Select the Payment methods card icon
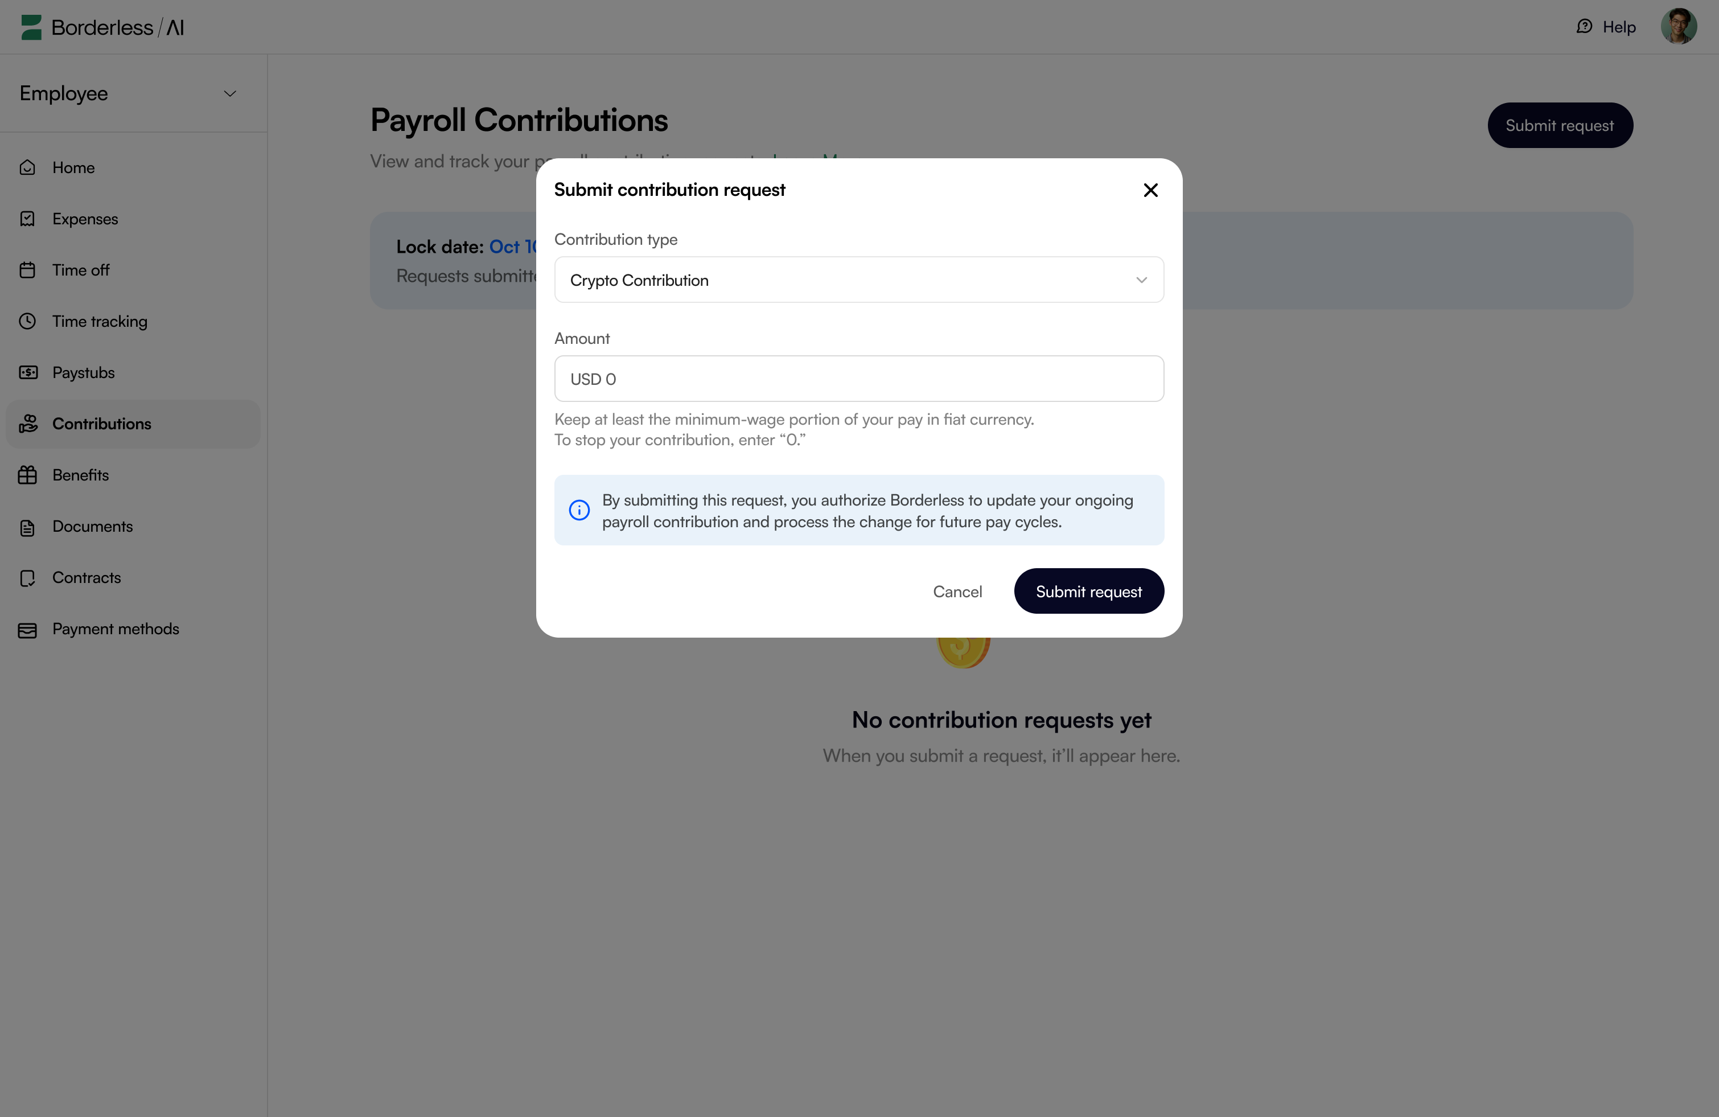 (27, 629)
